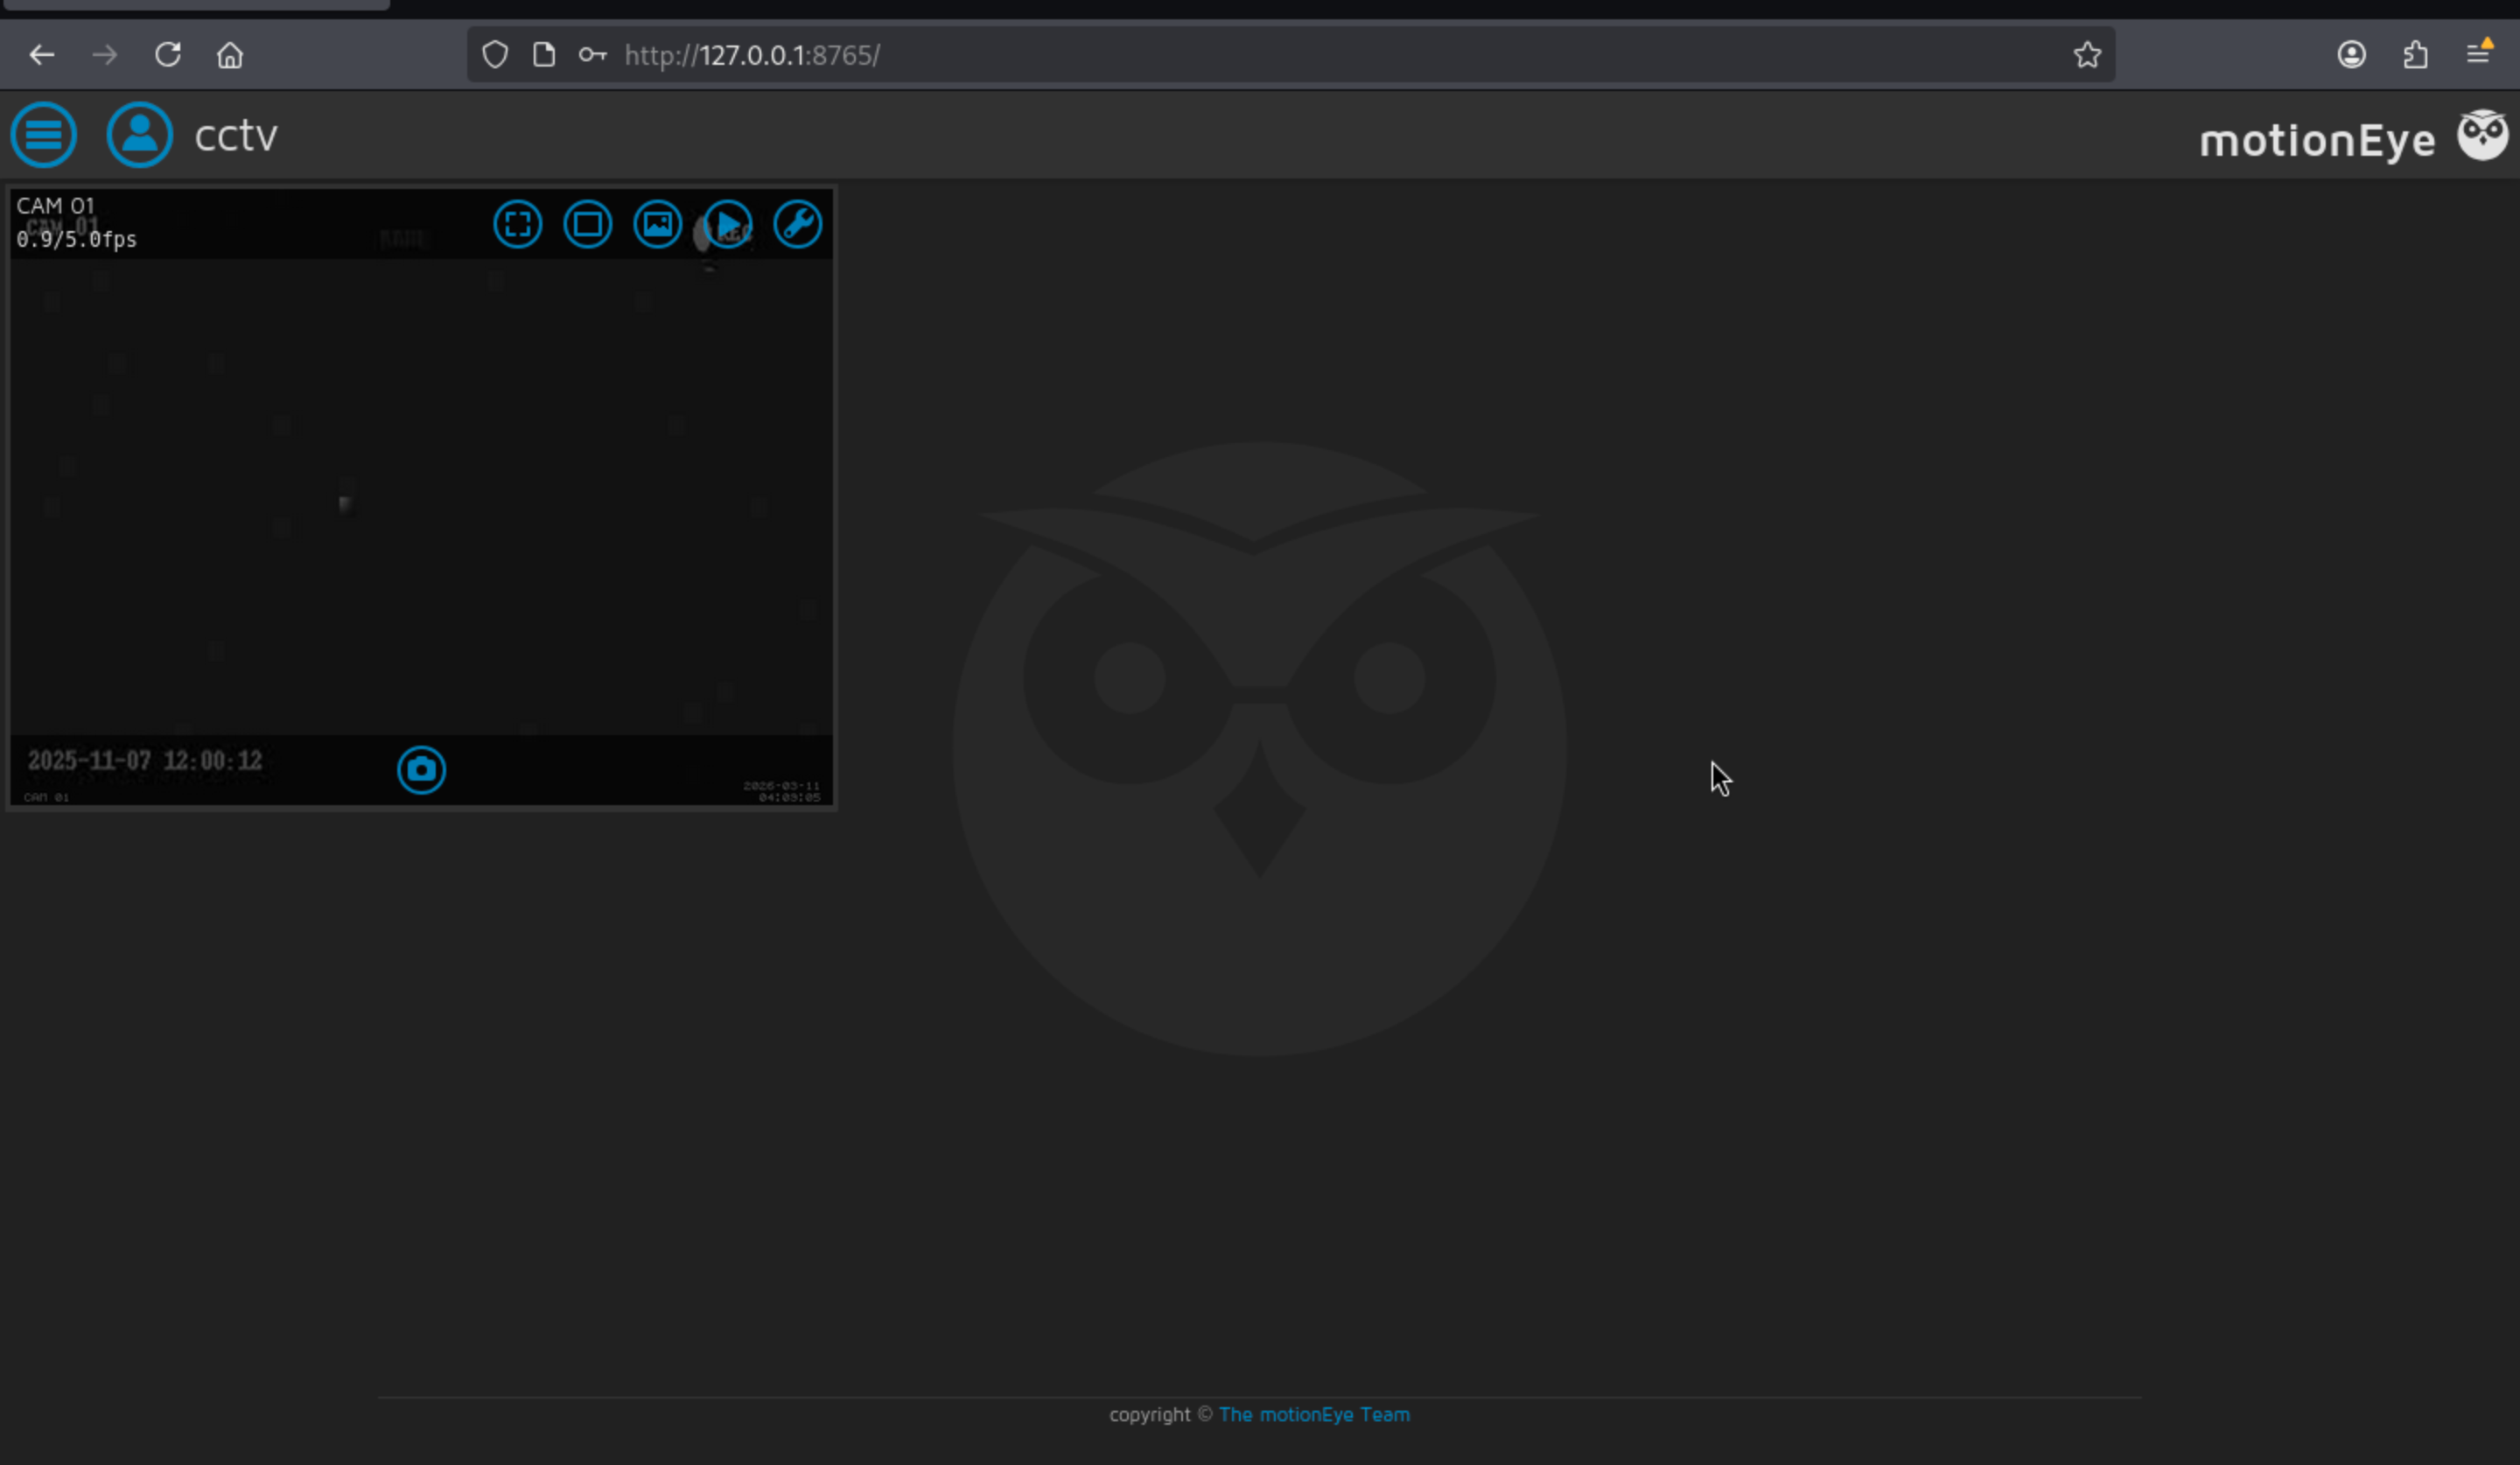Open CAM 01 picture browser
Screen dimensions: 2520x1465
tap(657, 224)
